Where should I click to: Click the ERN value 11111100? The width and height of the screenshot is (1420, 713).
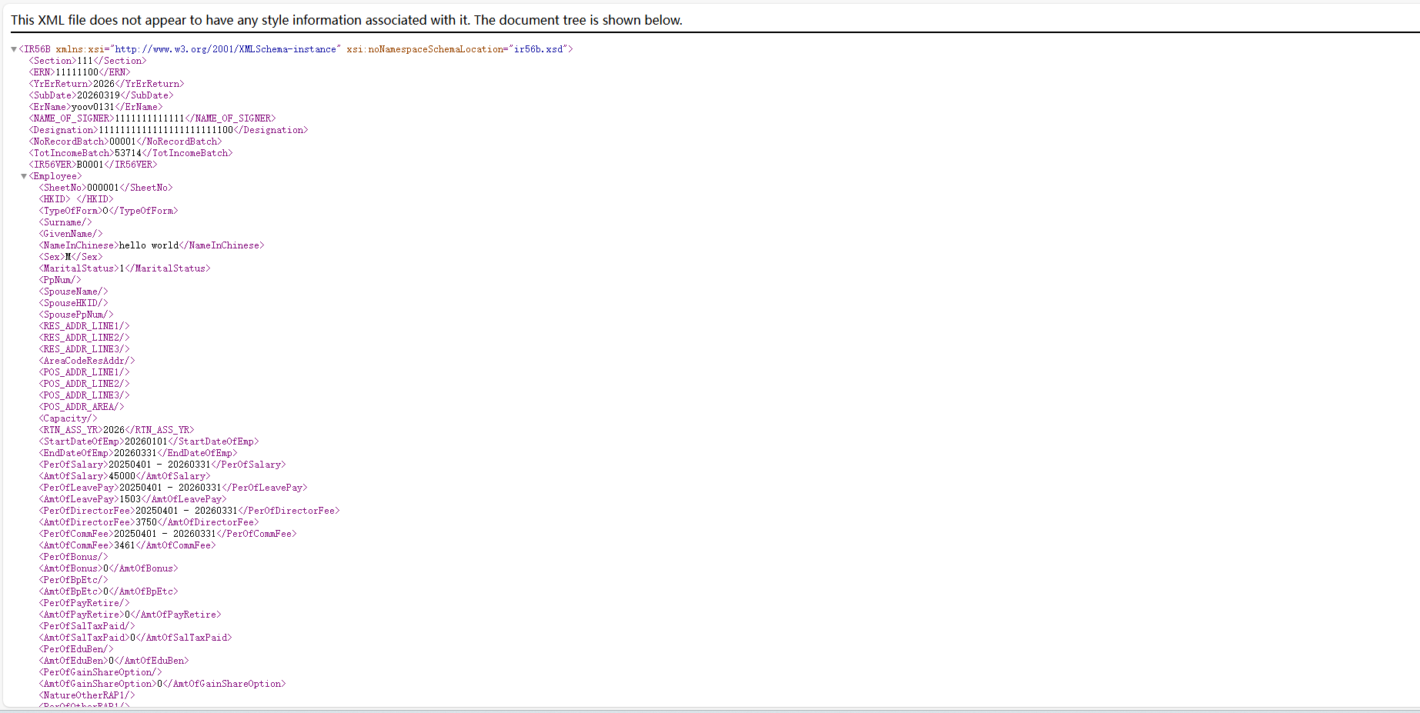point(77,72)
